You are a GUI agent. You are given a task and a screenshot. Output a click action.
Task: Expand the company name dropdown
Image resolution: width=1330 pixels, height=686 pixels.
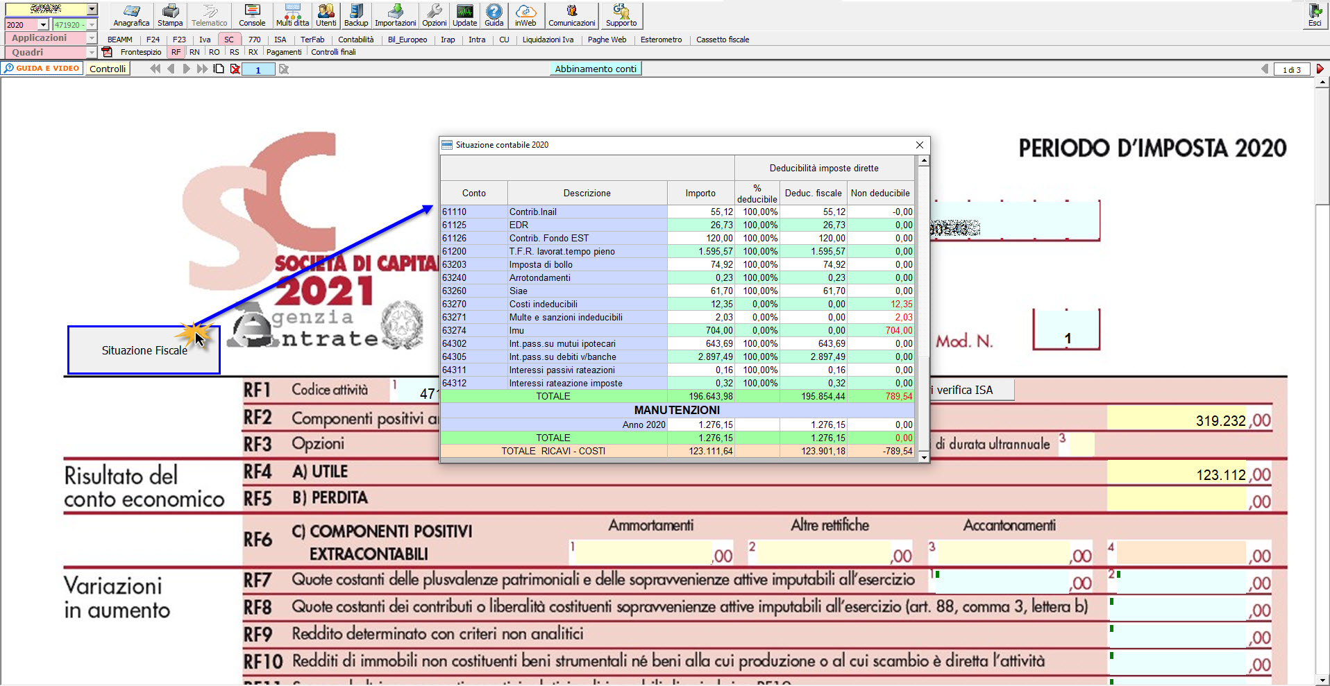click(x=92, y=9)
